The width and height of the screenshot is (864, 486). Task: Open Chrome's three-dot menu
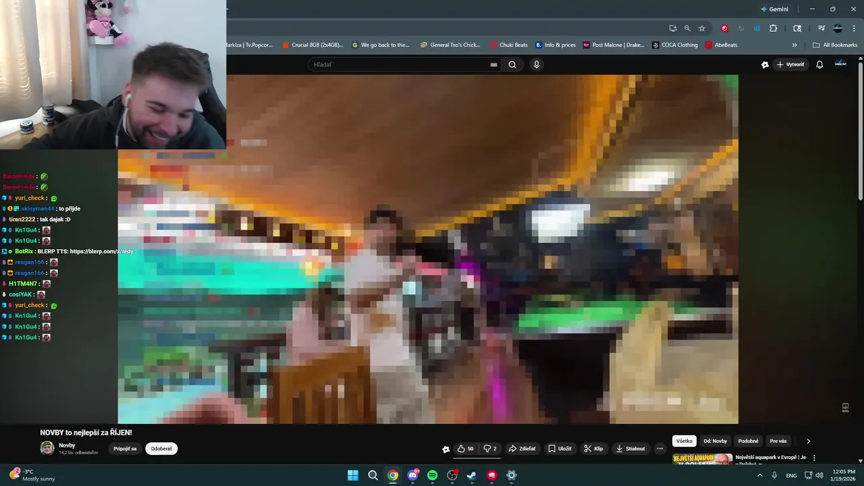point(853,28)
